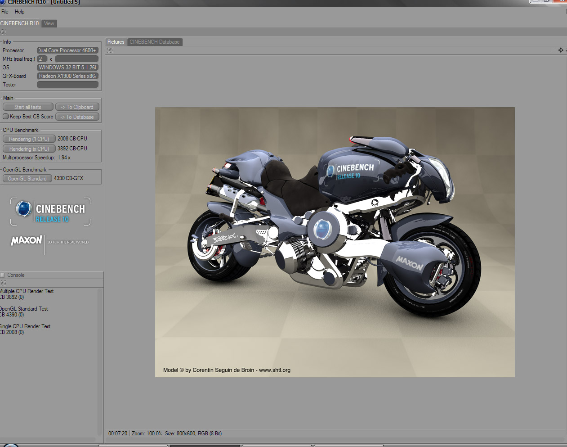Click the Windows Start orb
567x447 pixels.
[x=11, y=445]
